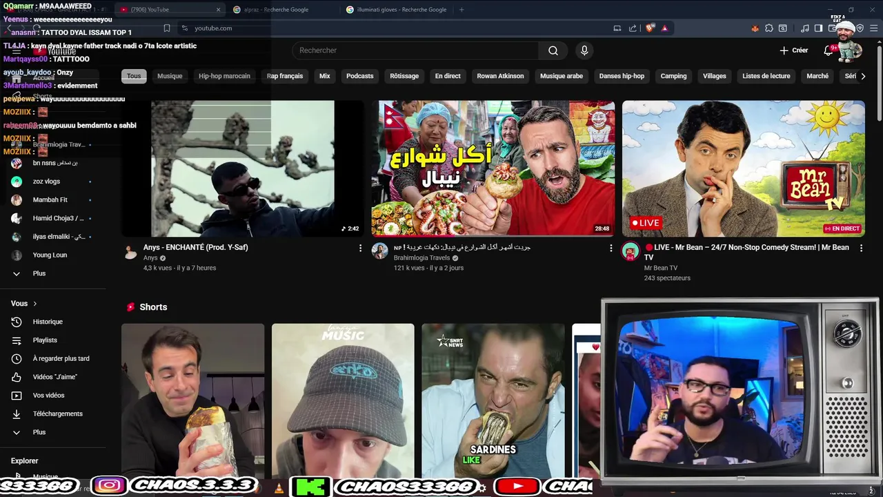Open LIVE - Mr Bean 24/7 Non-Stop title
Screen dimensions: 883x497
(747, 252)
